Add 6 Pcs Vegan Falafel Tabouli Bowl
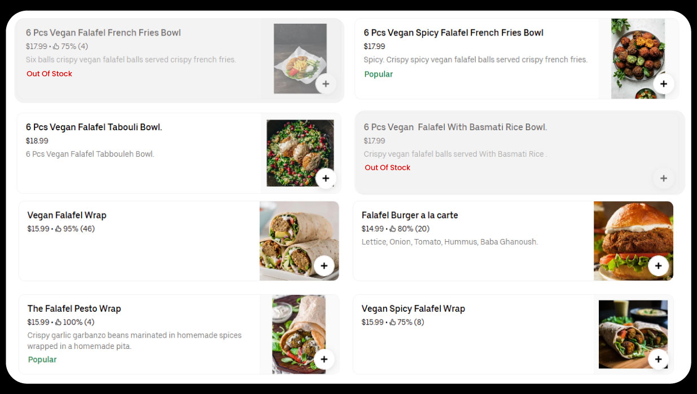Screen dimensions: 697x394 pyautogui.click(x=326, y=178)
